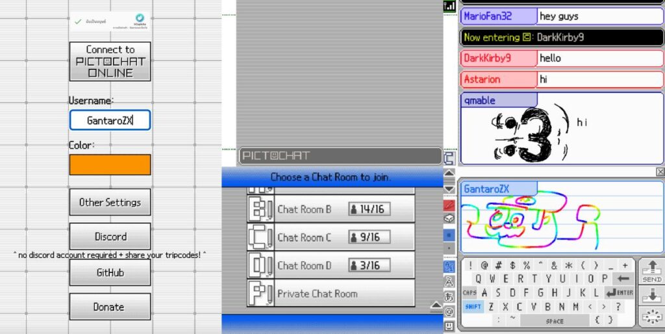Tap the + key

625,265
